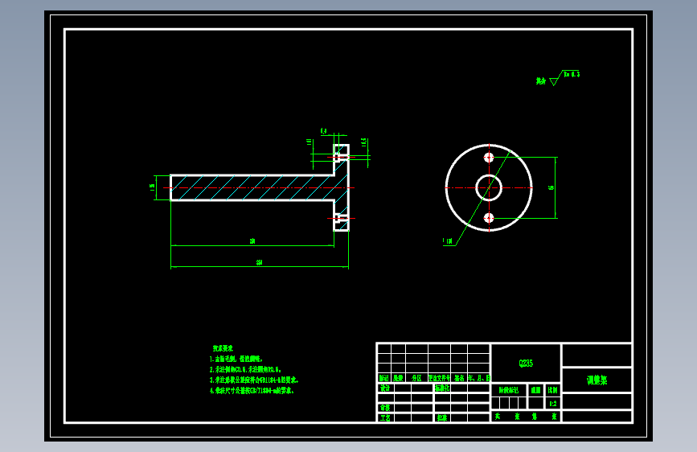
Task: Click technical requirement line 3
Action: [254, 380]
